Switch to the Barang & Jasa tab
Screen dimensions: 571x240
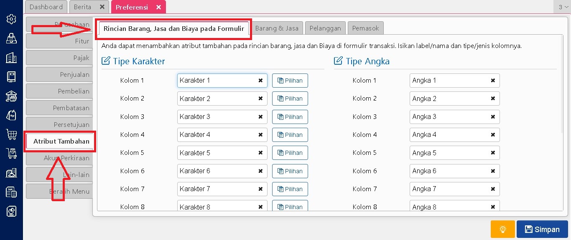[277, 28]
